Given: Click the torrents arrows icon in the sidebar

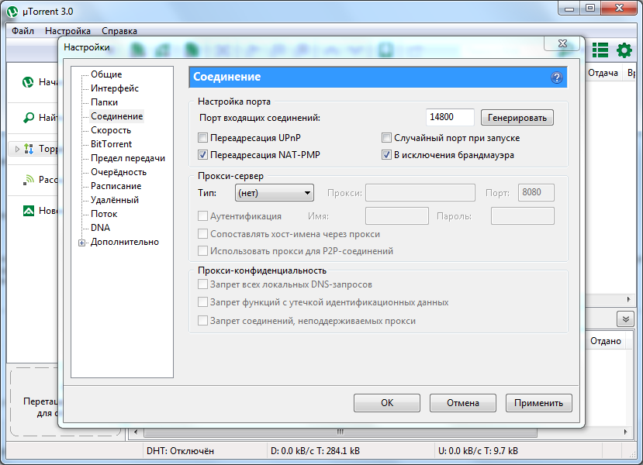Looking at the screenshot, I should tap(29, 149).
